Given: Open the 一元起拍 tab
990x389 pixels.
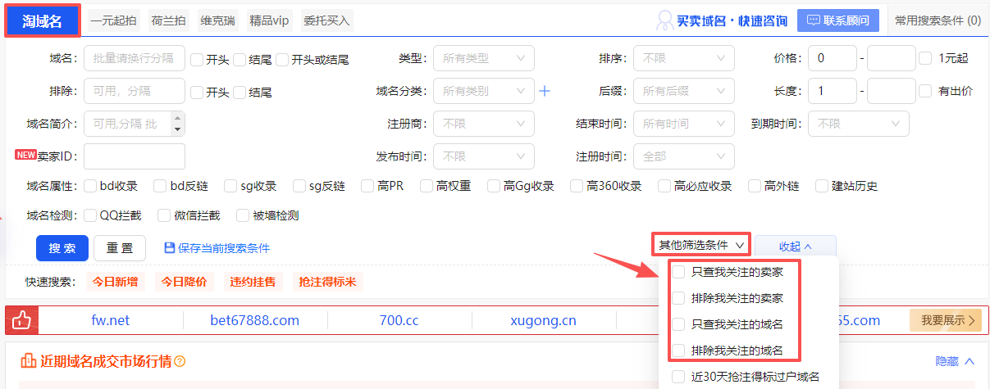Looking at the screenshot, I should (114, 20).
